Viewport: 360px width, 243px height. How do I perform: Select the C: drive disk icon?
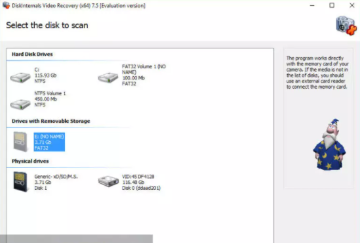(20, 77)
